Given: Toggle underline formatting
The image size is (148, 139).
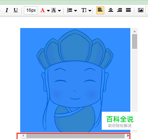Looking at the screenshot, I should (15, 10).
